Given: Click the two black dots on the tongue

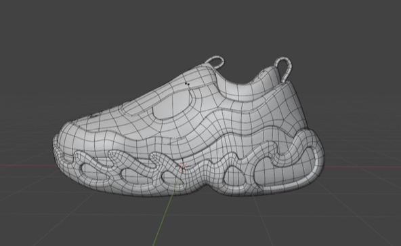Looking at the screenshot, I should point(187,84).
